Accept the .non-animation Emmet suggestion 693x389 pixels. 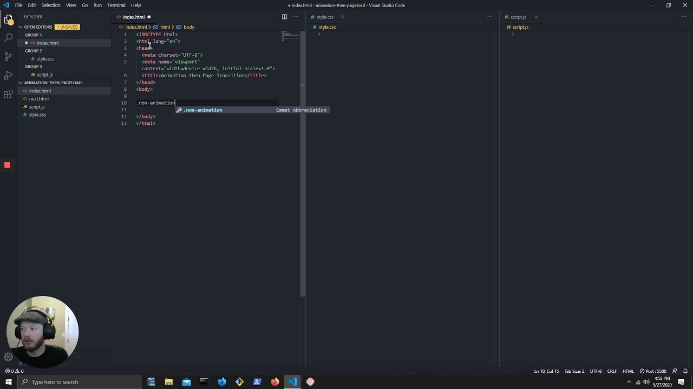click(253, 110)
